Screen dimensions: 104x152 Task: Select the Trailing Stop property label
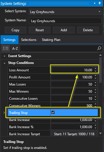(18, 113)
